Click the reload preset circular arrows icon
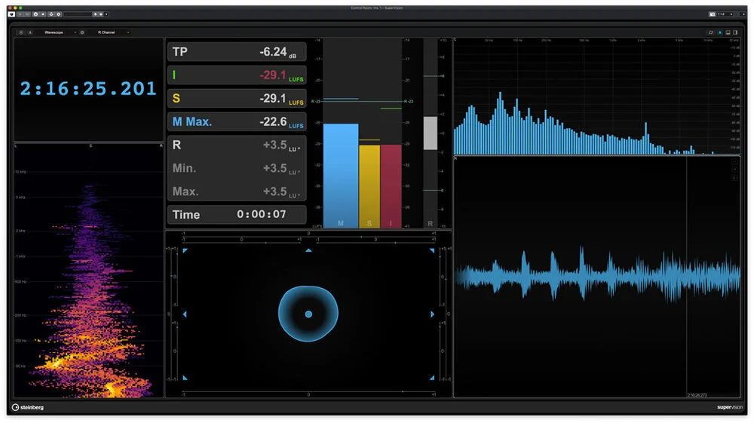The height and width of the screenshot is (423, 754). 51,14
